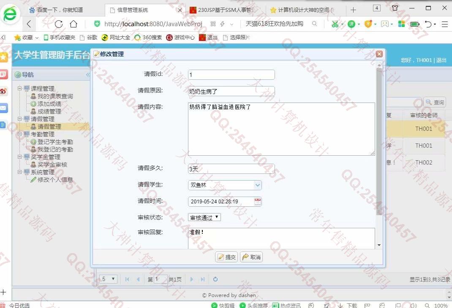
Task: Reload page with refresh icon
Action: click(59, 24)
